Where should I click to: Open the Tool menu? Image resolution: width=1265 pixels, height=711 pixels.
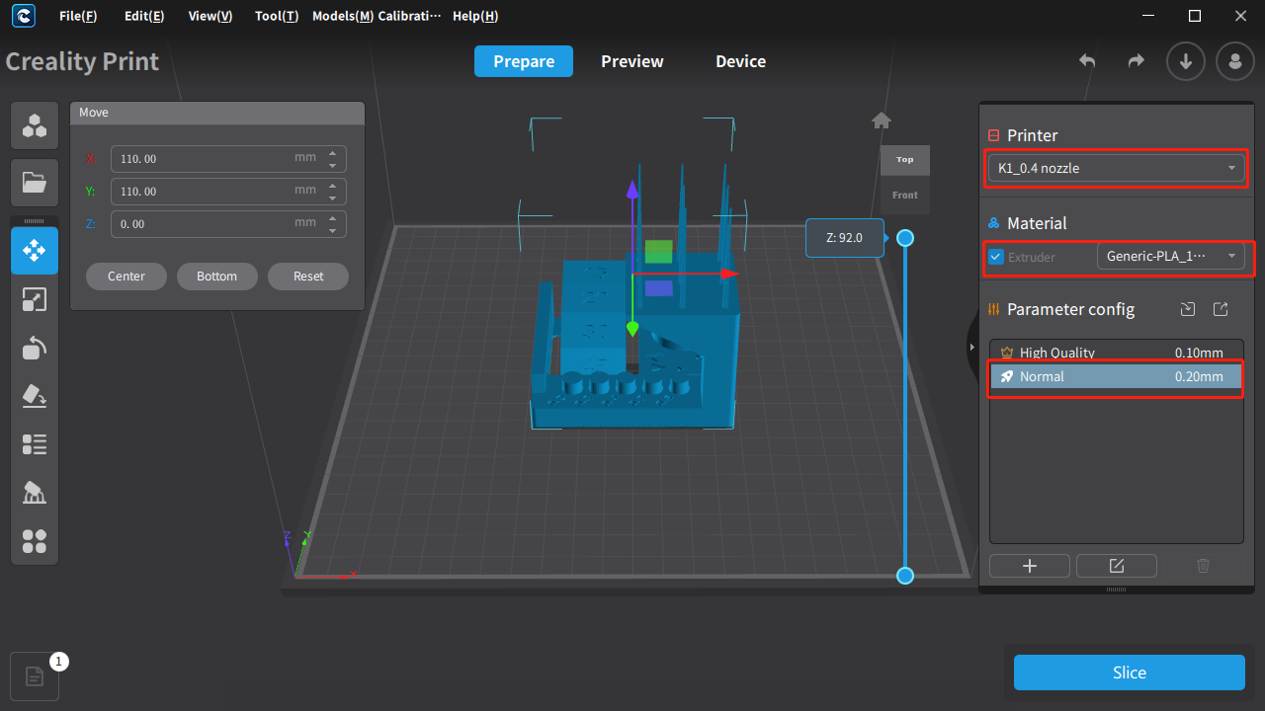click(277, 17)
